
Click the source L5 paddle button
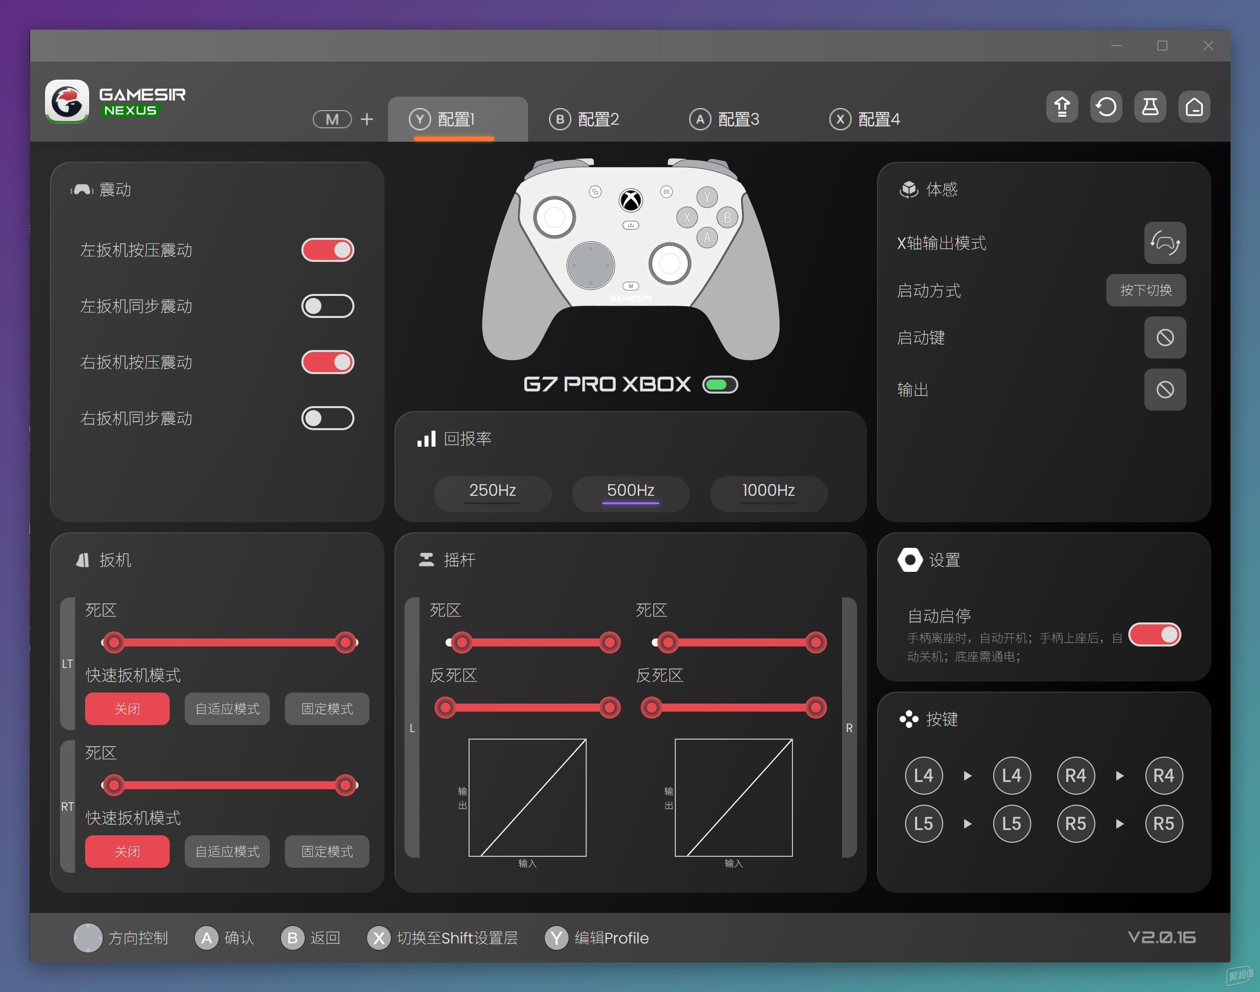tap(924, 824)
